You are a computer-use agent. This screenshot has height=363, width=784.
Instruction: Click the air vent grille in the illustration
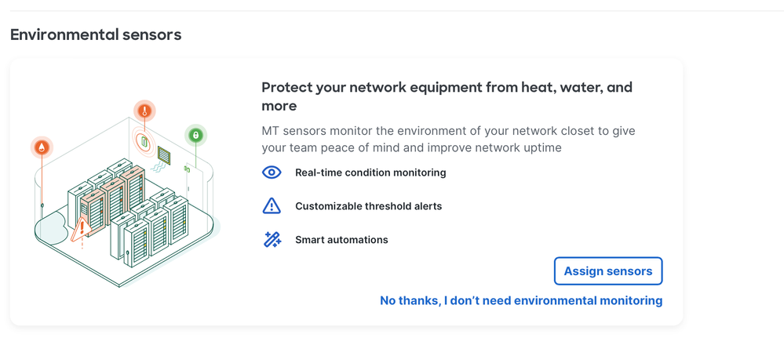[x=164, y=154]
